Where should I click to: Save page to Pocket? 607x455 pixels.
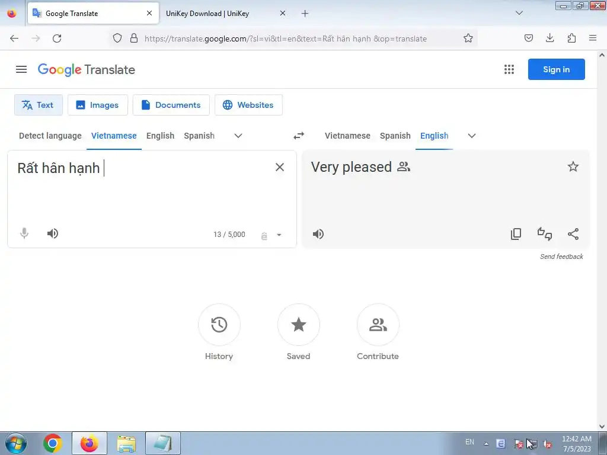(x=528, y=38)
